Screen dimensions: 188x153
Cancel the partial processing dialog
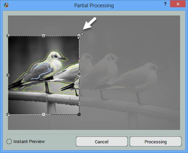[102, 142]
